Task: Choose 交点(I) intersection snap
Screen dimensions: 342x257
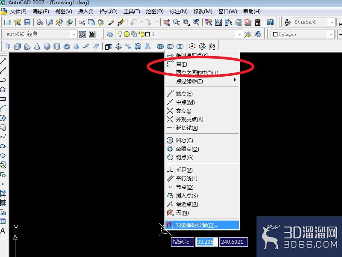Action: pyautogui.click(x=202, y=111)
